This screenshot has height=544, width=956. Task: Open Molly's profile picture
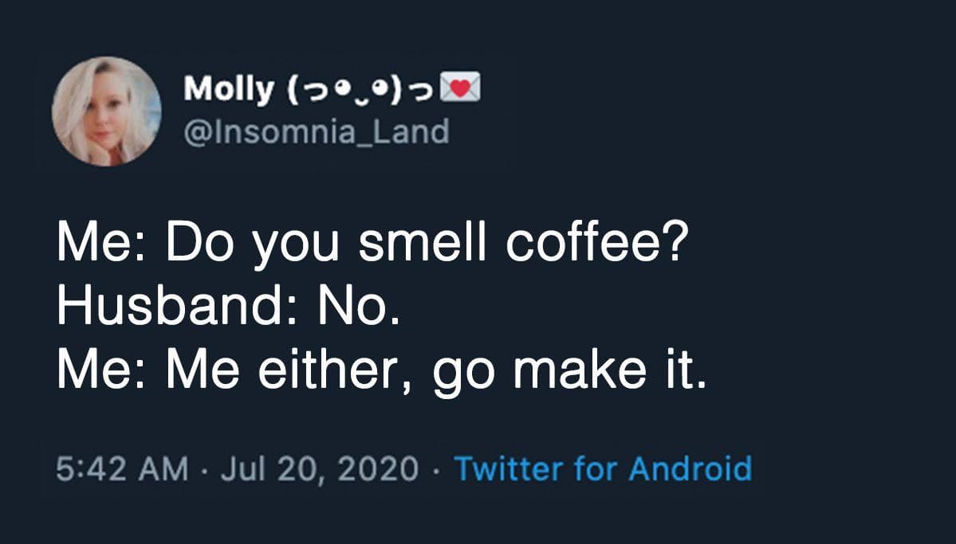tap(106, 112)
